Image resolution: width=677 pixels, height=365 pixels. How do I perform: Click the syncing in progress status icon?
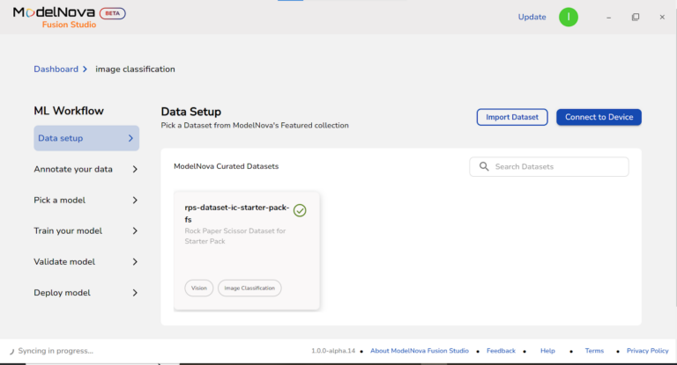point(11,351)
